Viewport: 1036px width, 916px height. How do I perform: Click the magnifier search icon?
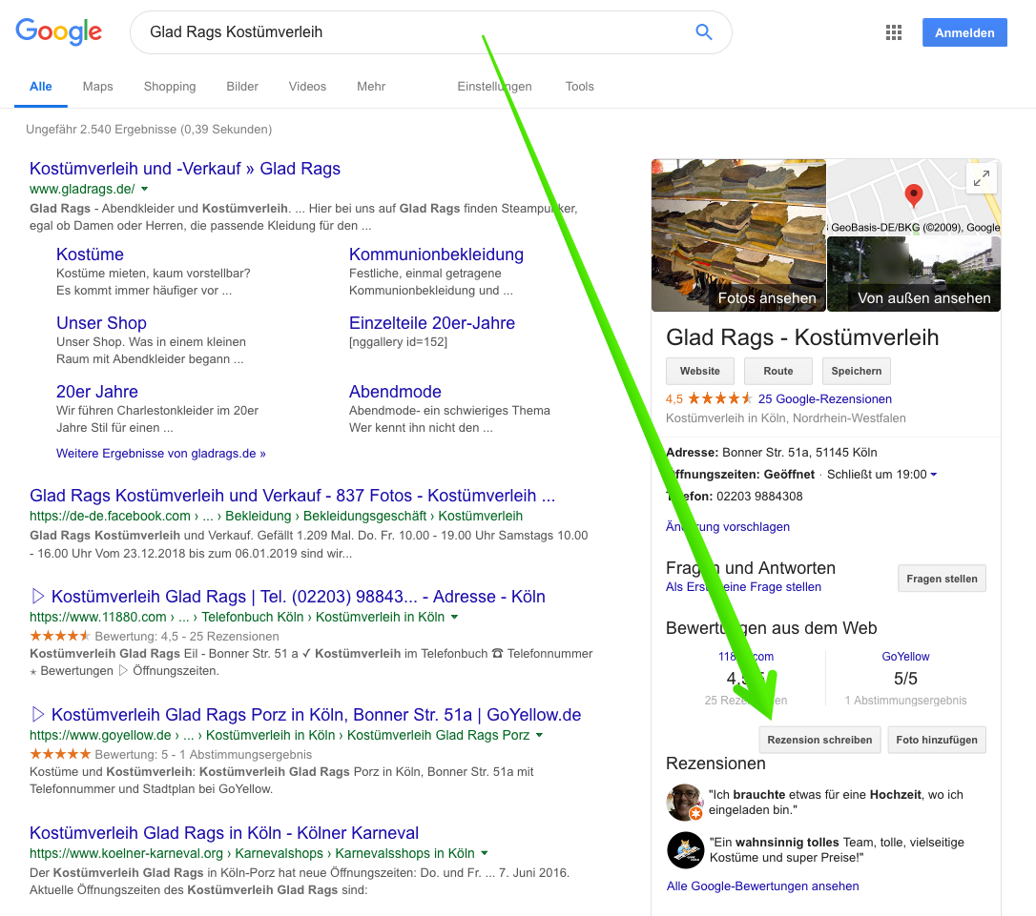tap(704, 31)
